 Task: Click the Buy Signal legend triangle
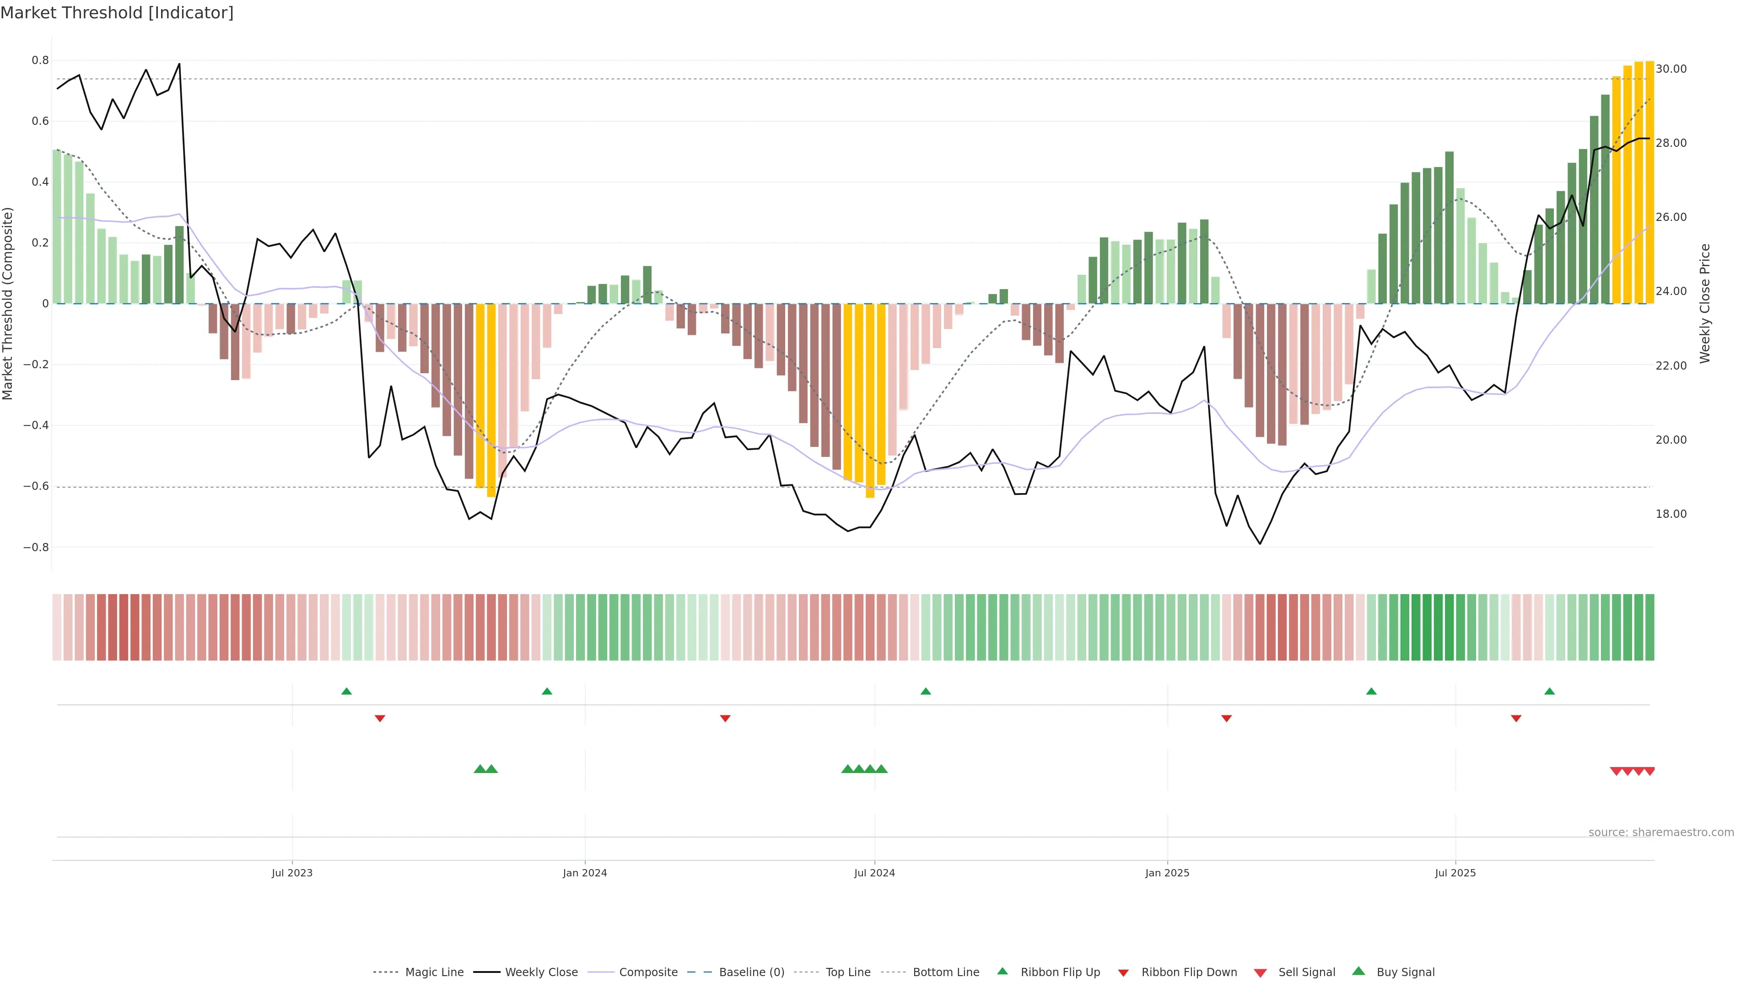(x=1358, y=971)
